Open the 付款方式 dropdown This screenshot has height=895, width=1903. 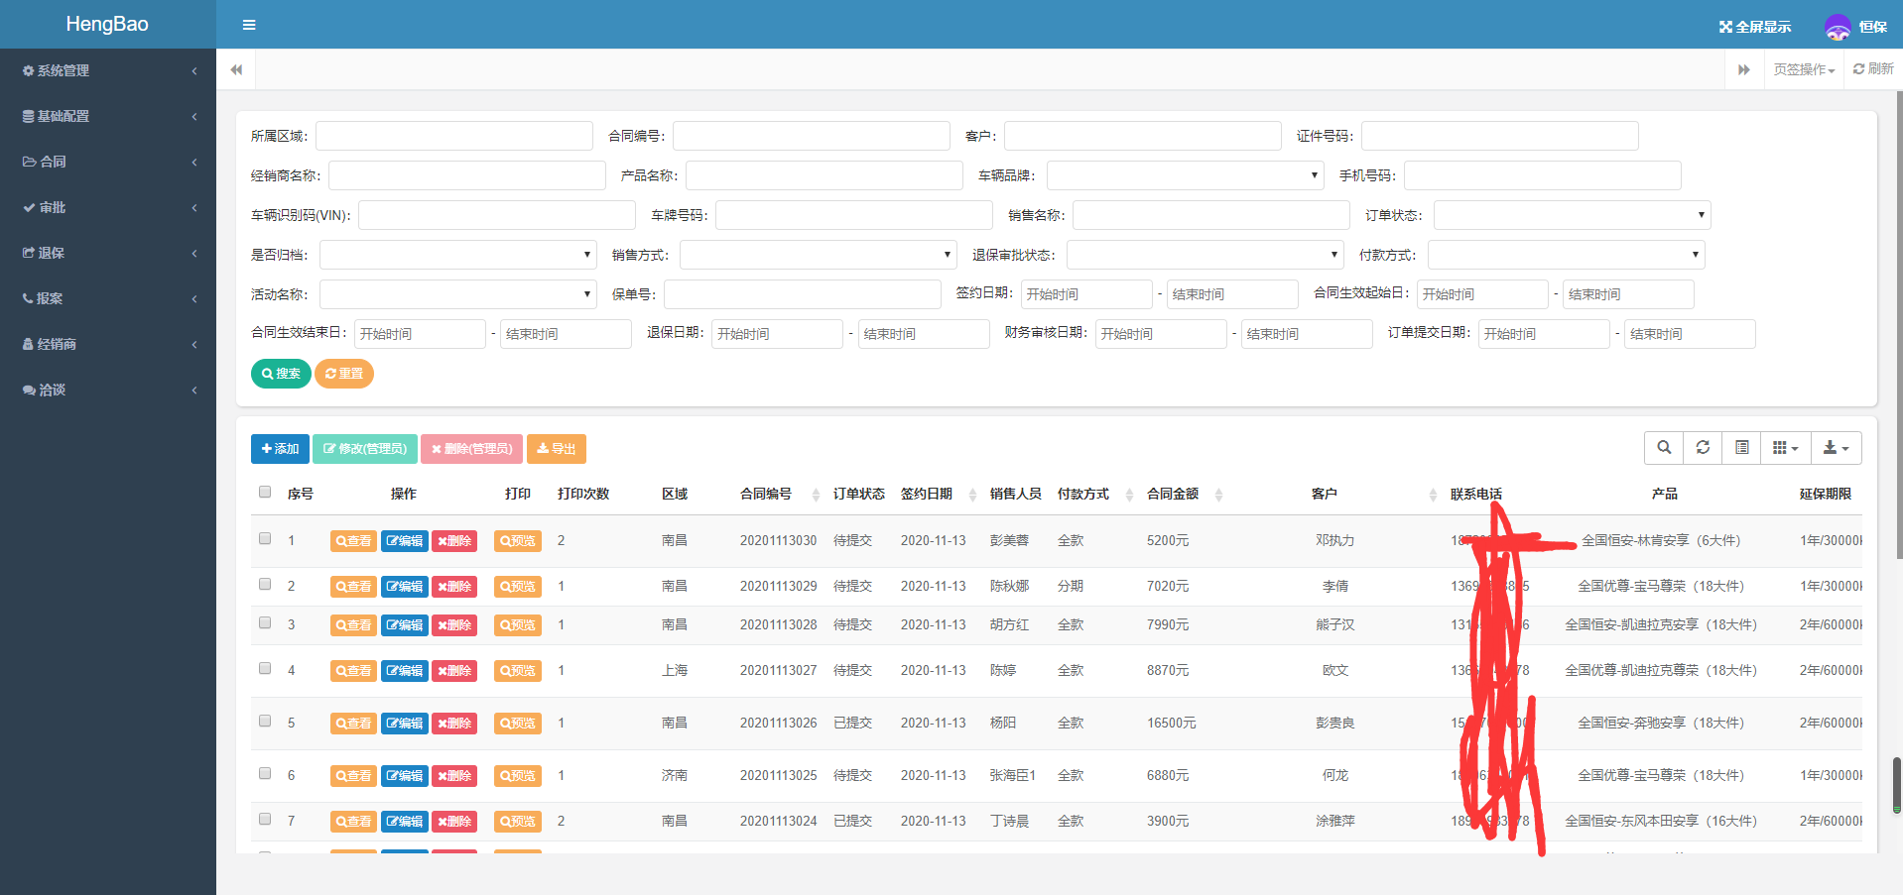[x=1567, y=255]
